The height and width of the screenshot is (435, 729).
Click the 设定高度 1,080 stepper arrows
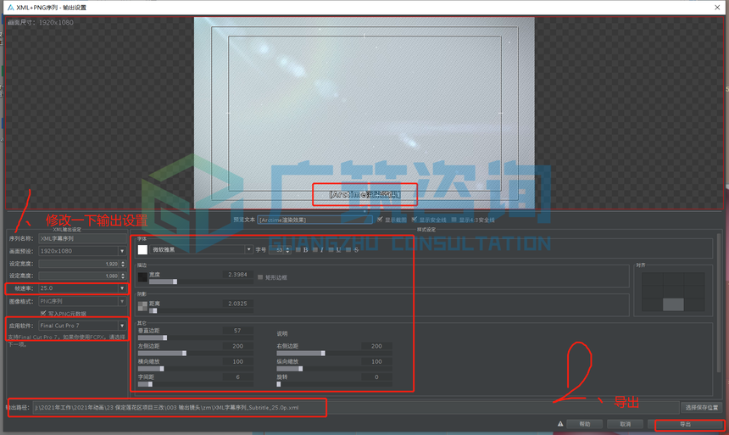[123, 276]
